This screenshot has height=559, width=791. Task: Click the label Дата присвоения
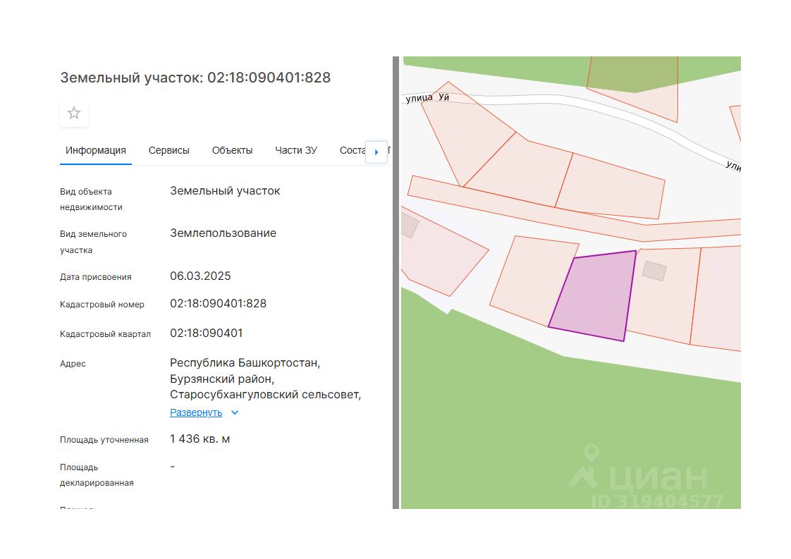click(96, 277)
